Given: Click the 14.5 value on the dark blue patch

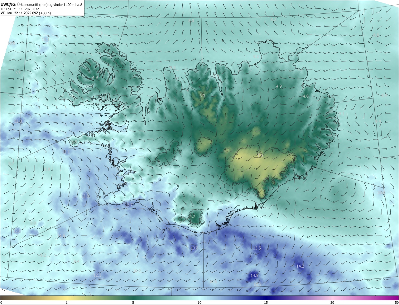Looking at the screenshot, I should (x=255, y=275).
